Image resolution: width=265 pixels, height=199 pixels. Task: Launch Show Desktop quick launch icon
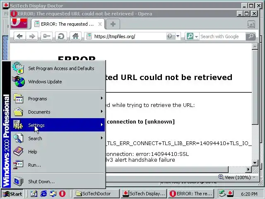34,194
